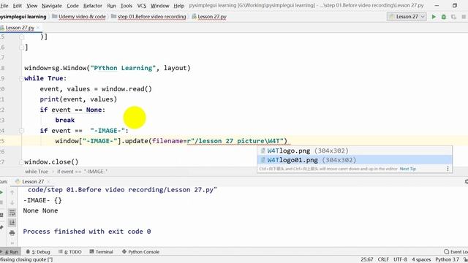Open the Refactor menu
This screenshot has height=263, width=468.
click(x=93, y=6)
